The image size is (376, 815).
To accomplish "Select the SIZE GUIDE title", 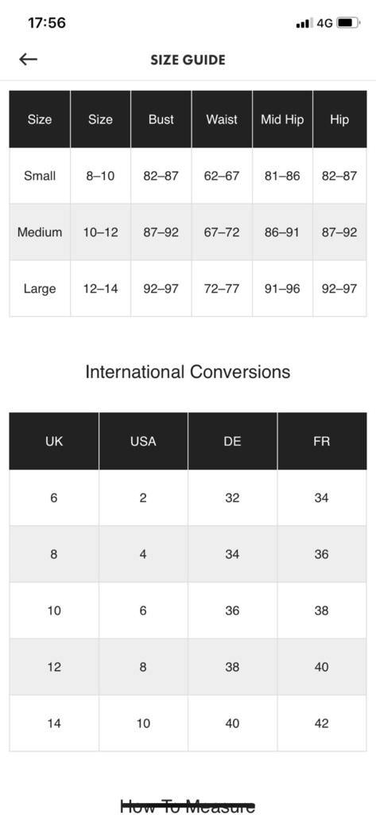I will tap(188, 60).
